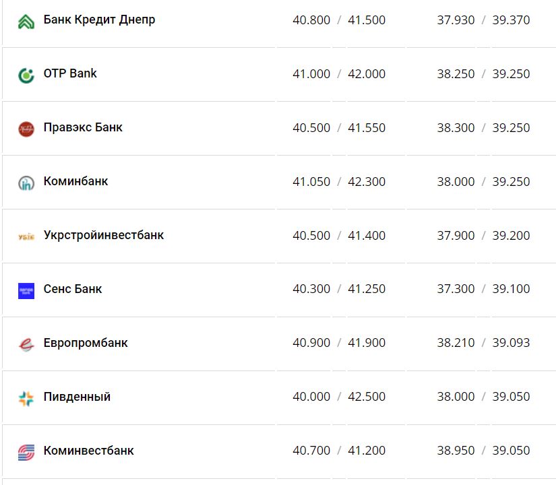
Task: Click the Коминвестбанк striped logo icon
Action: pos(26,451)
